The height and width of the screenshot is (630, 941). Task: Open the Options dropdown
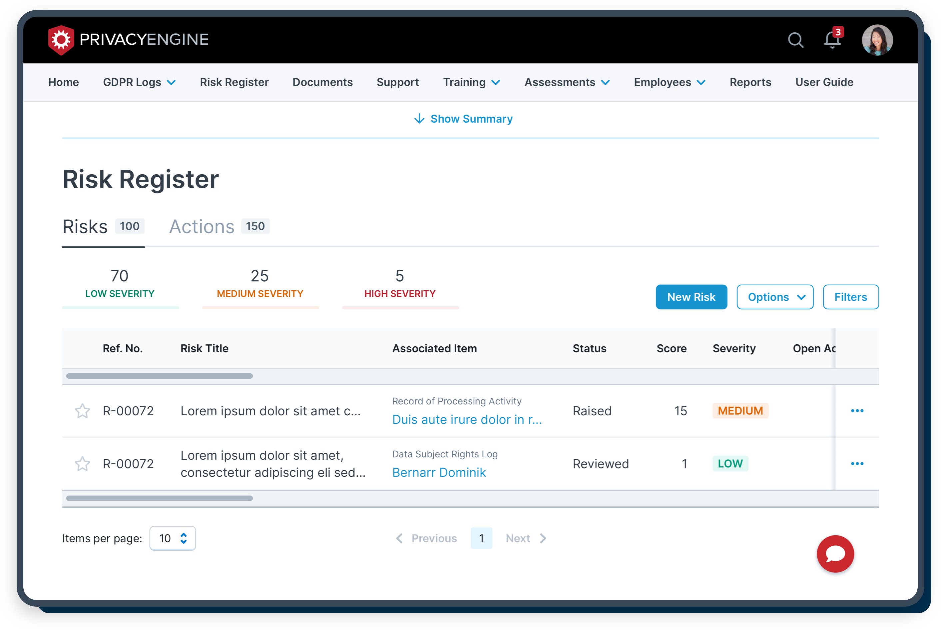[x=775, y=297]
